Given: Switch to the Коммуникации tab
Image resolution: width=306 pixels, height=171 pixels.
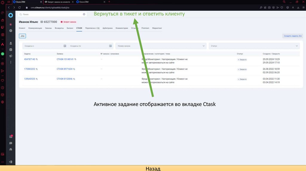Looking at the screenshot, I should click(x=35, y=28).
